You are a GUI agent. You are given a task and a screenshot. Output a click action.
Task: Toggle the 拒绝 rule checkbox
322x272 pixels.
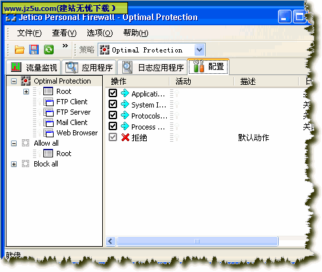pos(113,137)
